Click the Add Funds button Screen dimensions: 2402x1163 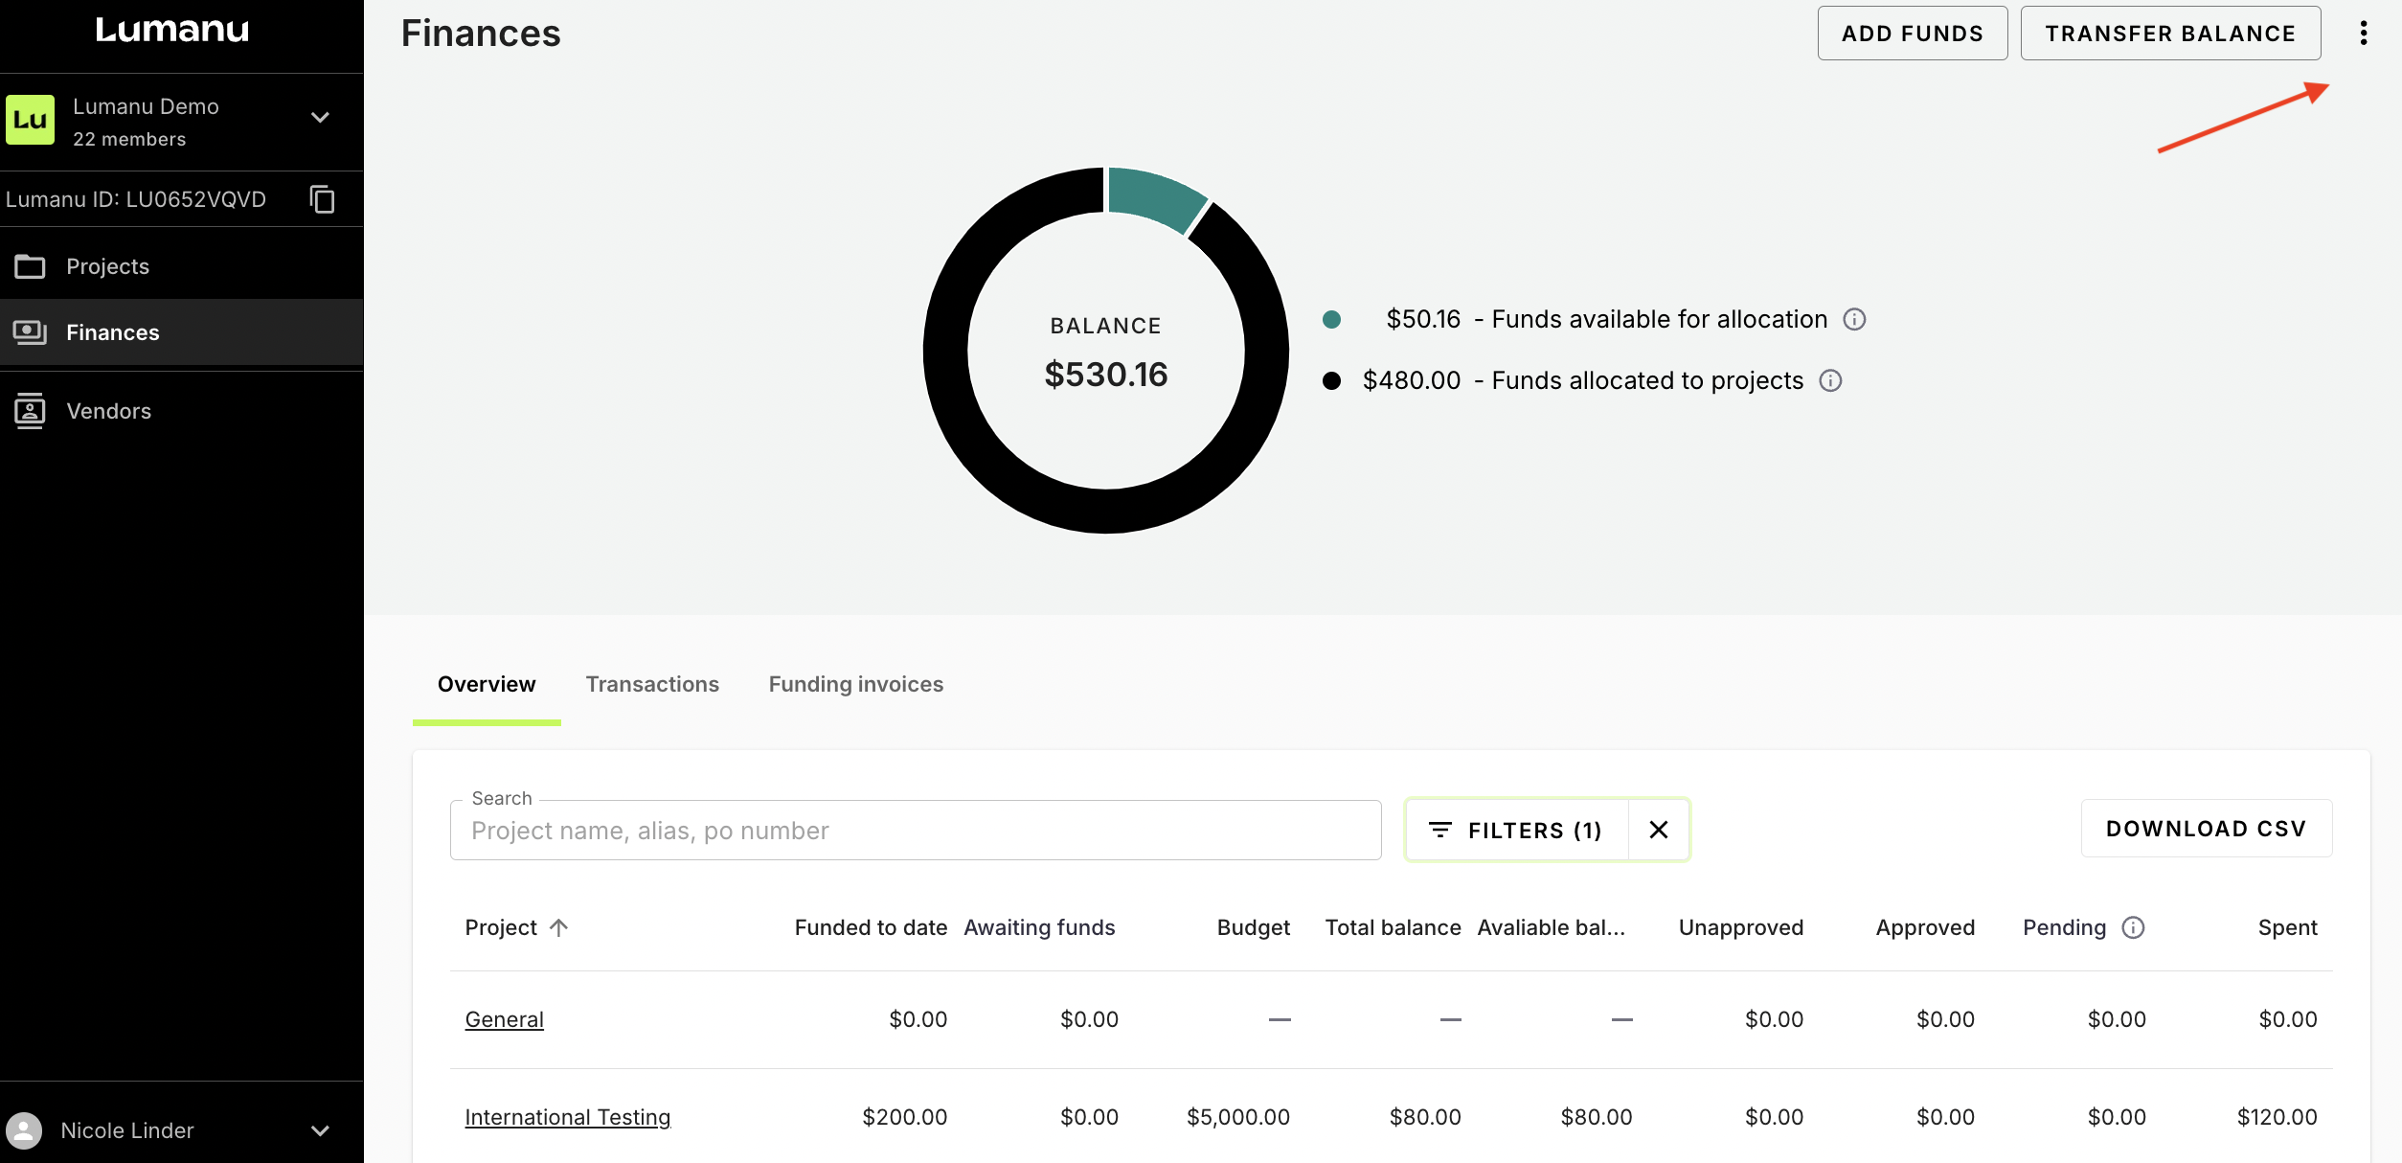coord(1912,34)
